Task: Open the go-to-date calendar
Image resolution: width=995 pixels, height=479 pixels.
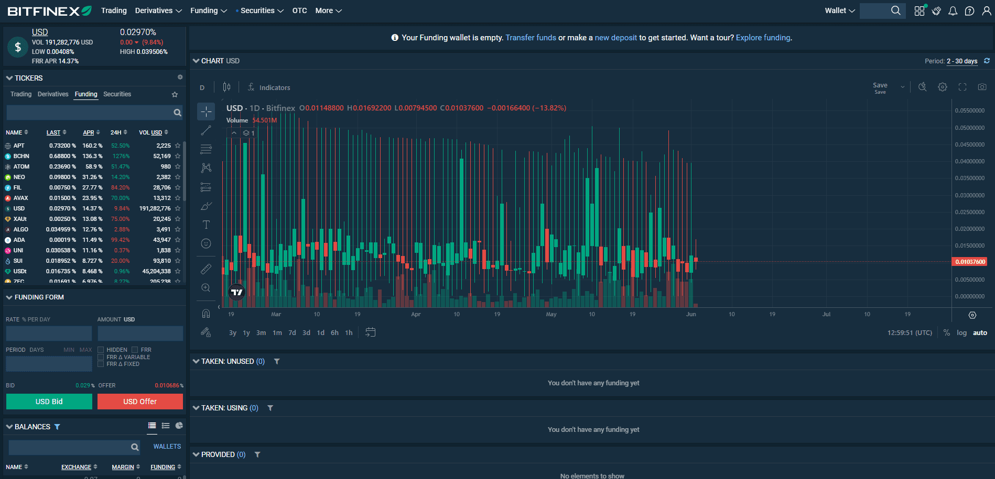Action: click(x=371, y=332)
